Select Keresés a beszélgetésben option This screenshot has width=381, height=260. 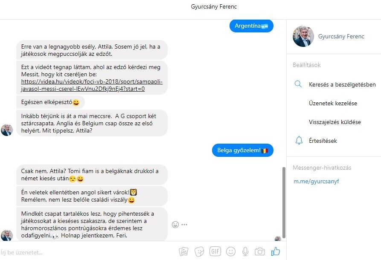(342, 84)
